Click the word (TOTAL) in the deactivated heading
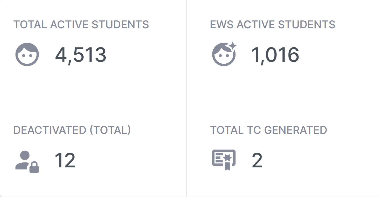Viewport: 380px width, 197px height. (x=110, y=130)
